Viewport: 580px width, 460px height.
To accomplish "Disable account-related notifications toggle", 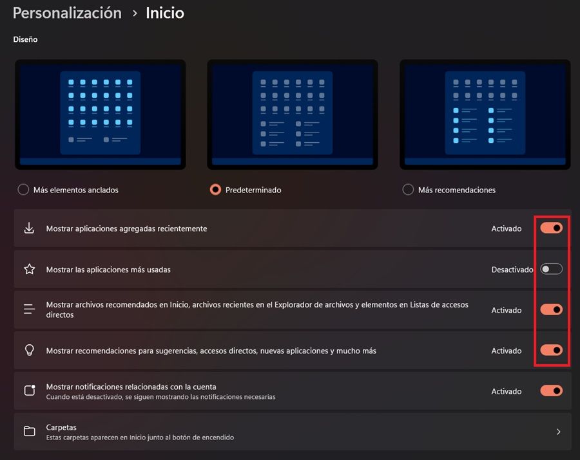I will (x=551, y=391).
